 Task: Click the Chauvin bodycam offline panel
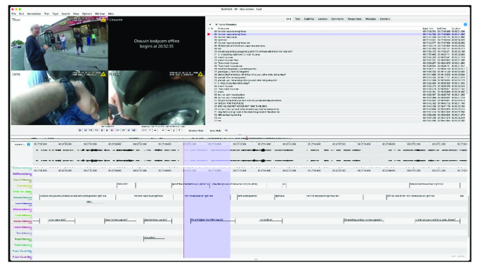(x=157, y=44)
